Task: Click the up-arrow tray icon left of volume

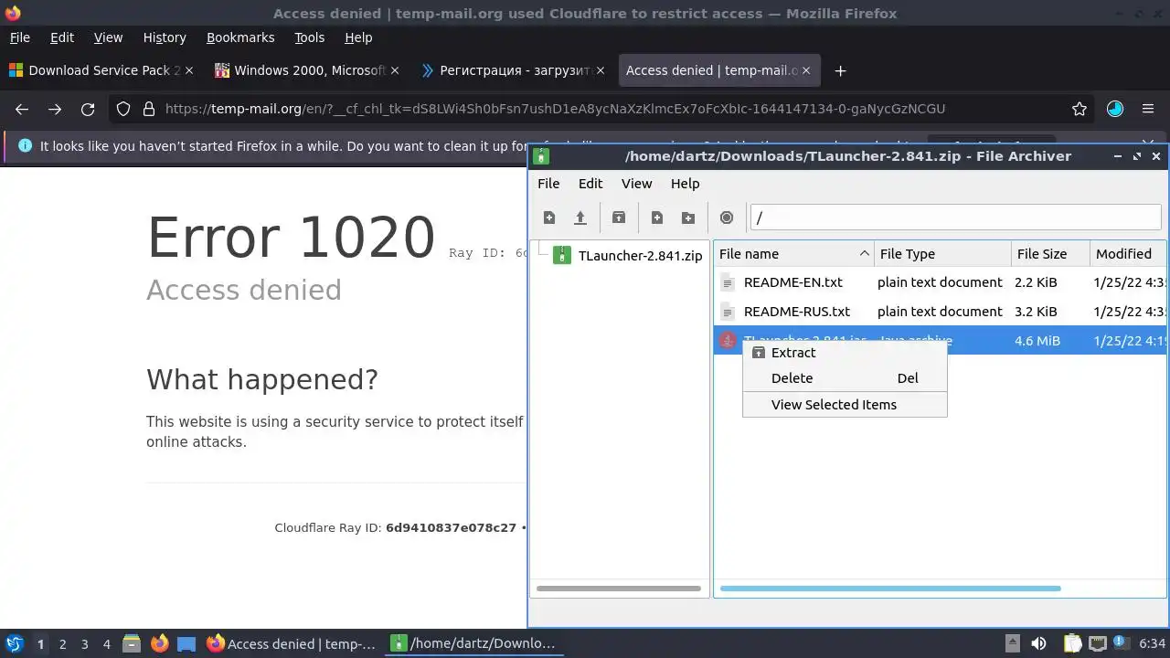Action: pos(1012,643)
